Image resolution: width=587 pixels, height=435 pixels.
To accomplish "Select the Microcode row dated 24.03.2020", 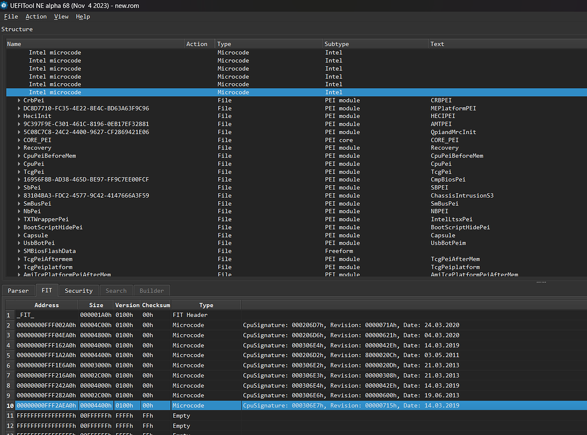I will click(115, 325).
